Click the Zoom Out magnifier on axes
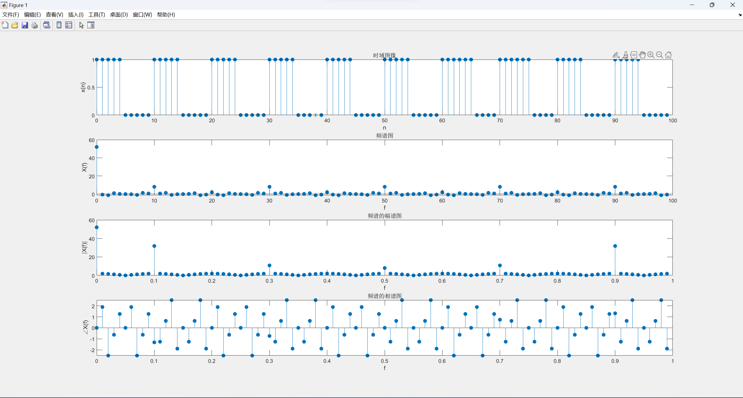Viewport: 743px width, 398px height. (660, 55)
